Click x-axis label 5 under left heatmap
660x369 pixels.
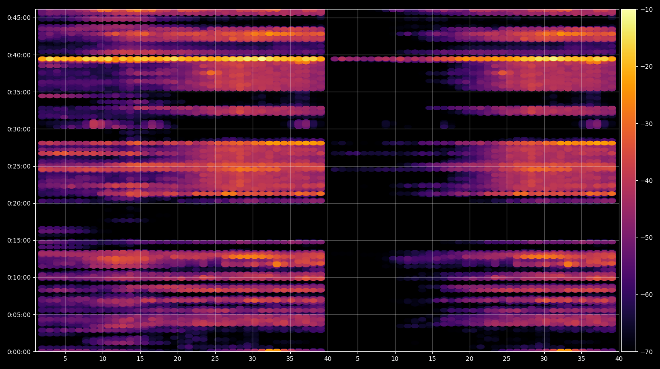pos(65,359)
